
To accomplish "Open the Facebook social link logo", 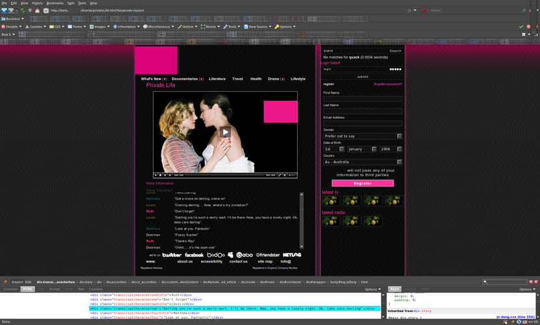I will point(195,255).
